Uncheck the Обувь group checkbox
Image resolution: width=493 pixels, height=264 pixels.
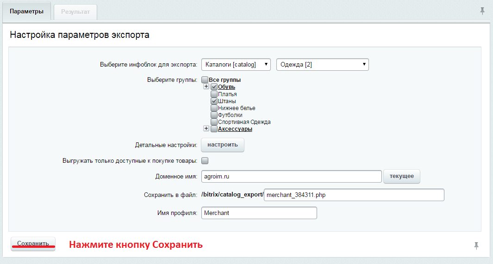[x=214, y=87]
